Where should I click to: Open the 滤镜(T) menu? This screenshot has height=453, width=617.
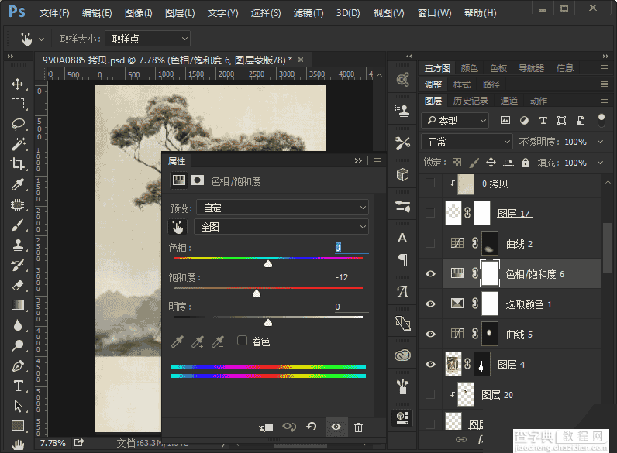pos(308,13)
